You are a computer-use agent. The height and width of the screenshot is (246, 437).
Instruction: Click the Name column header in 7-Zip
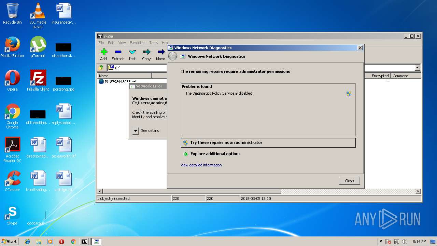click(125, 76)
